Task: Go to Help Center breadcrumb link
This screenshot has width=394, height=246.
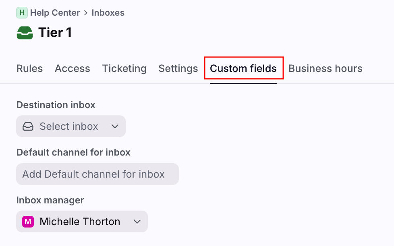Action: tap(56, 13)
